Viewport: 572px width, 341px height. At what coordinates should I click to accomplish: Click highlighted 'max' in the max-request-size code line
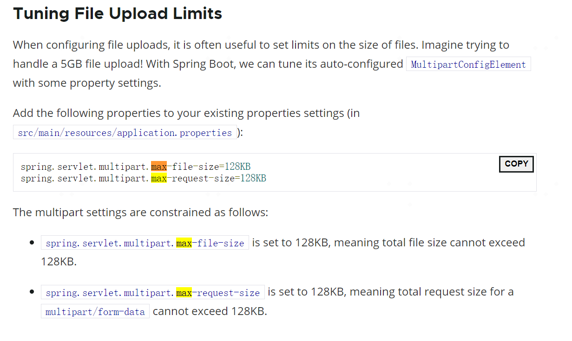pyautogui.click(x=158, y=178)
